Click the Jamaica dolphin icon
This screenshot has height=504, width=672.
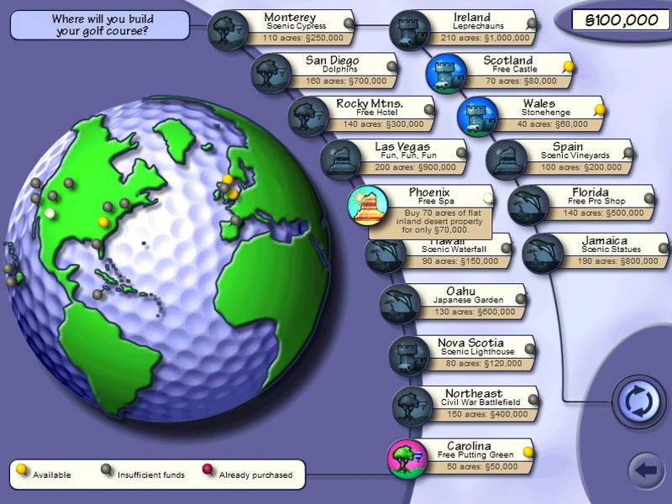click(543, 254)
